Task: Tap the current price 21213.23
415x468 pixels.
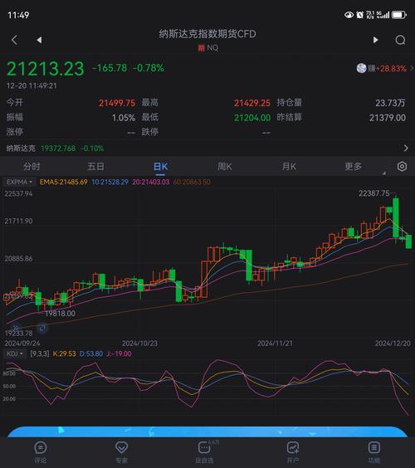Action: pos(46,69)
